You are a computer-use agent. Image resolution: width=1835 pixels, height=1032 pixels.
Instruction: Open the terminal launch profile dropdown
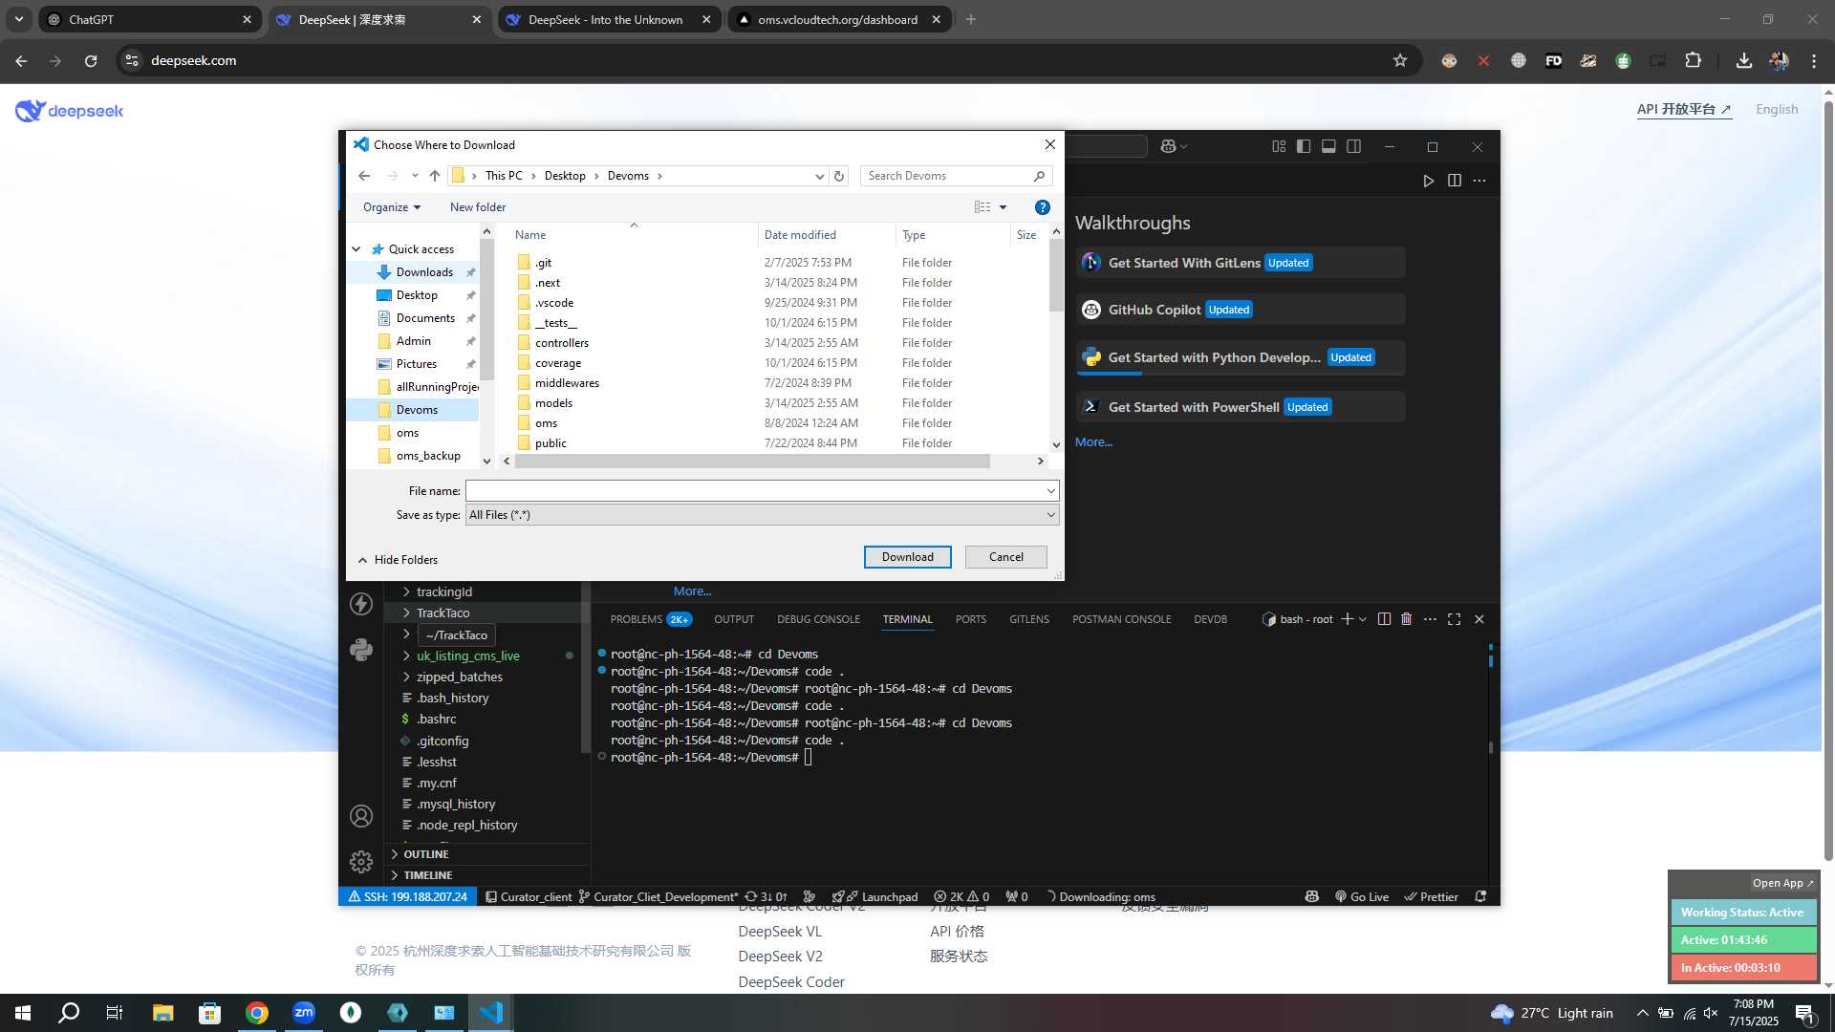pyautogui.click(x=1363, y=619)
